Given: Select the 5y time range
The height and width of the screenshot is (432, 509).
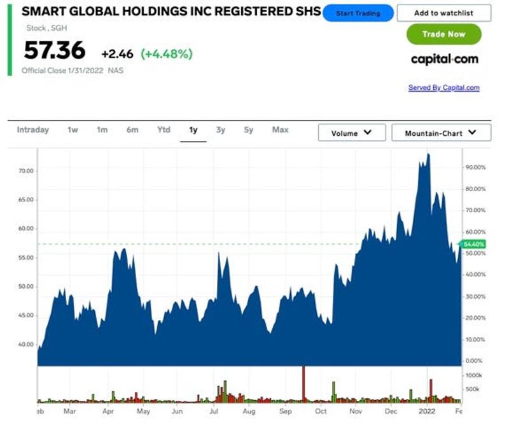Looking at the screenshot, I should pos(248,130).
